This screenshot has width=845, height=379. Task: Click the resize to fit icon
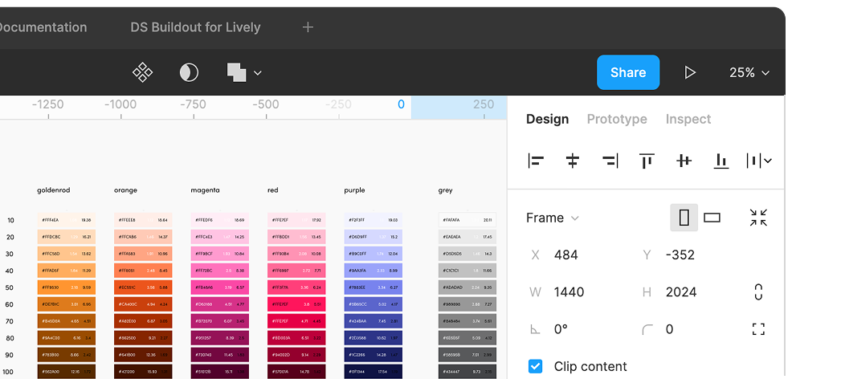click(758, 218)
